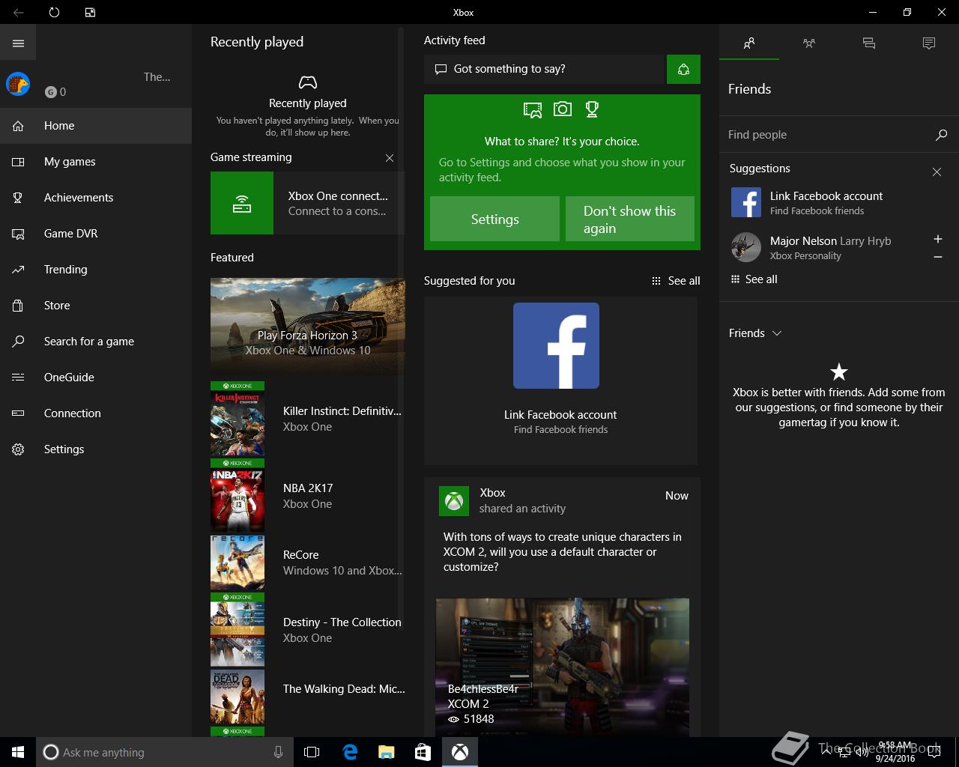Click the full-screen view icon in title bar
Image resolution: width=959 pixels, height=767 pixels.
[x=90, y=12]
